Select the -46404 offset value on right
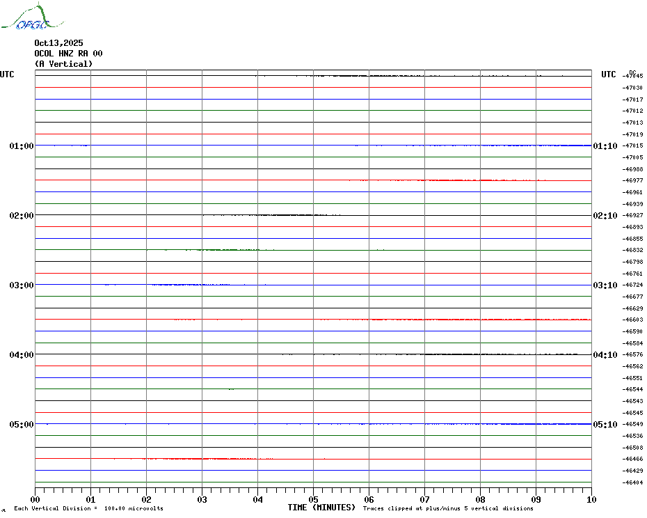Screen dimensions: 647x518 click(633, 482)
